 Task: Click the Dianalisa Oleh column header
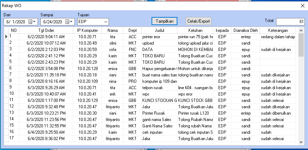point(246,30)
